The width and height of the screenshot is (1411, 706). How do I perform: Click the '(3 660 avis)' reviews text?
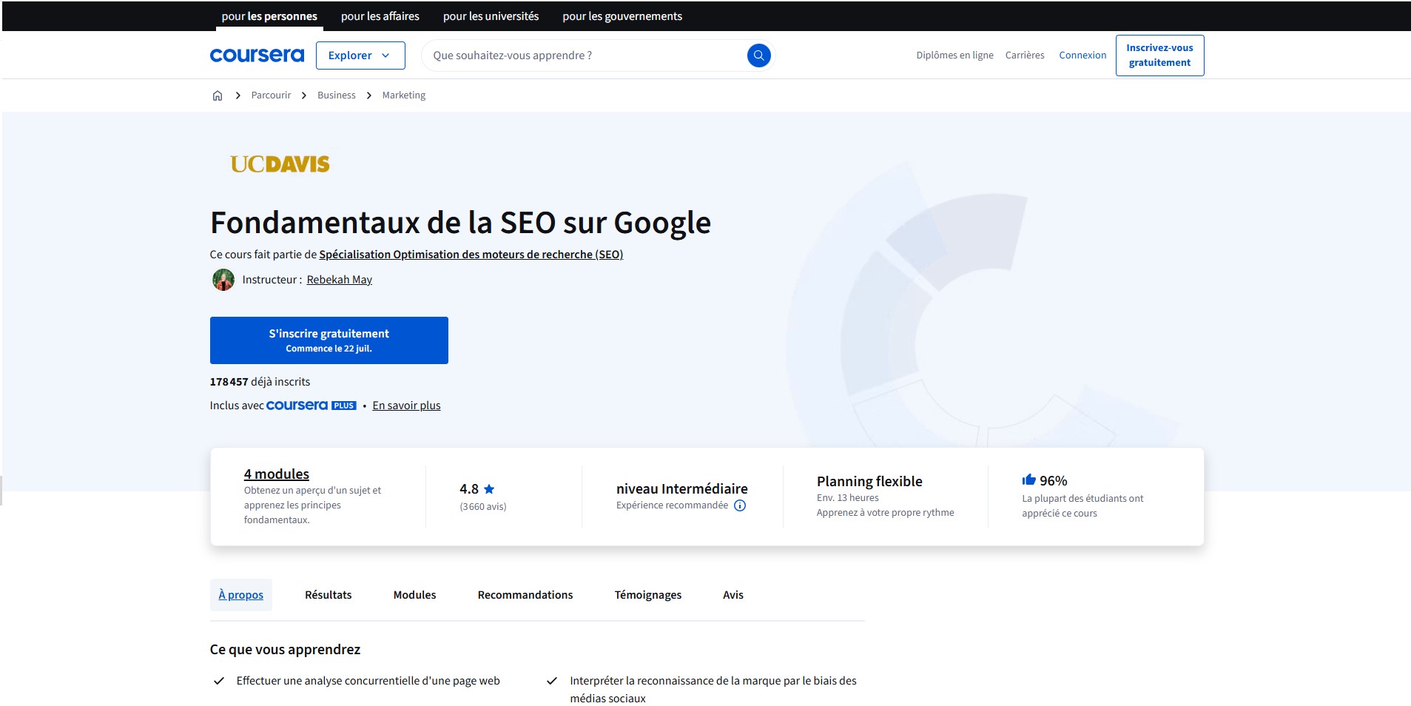point(482,507)
